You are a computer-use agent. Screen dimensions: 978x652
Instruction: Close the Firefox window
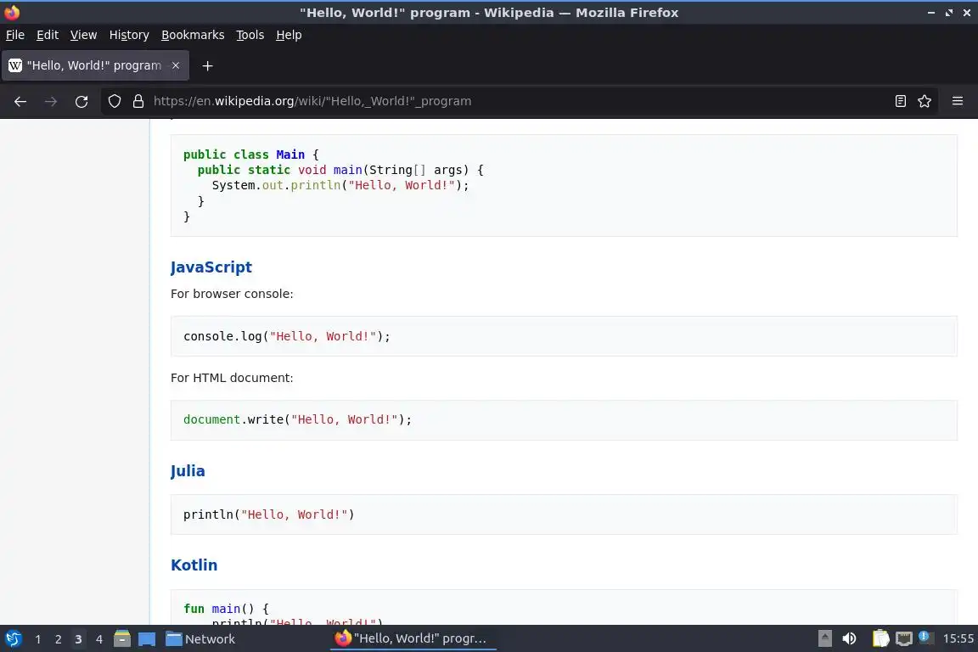click(967, 13)
